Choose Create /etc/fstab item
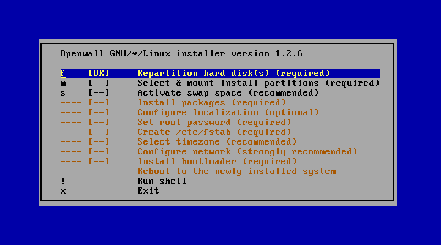 (214, 132)
